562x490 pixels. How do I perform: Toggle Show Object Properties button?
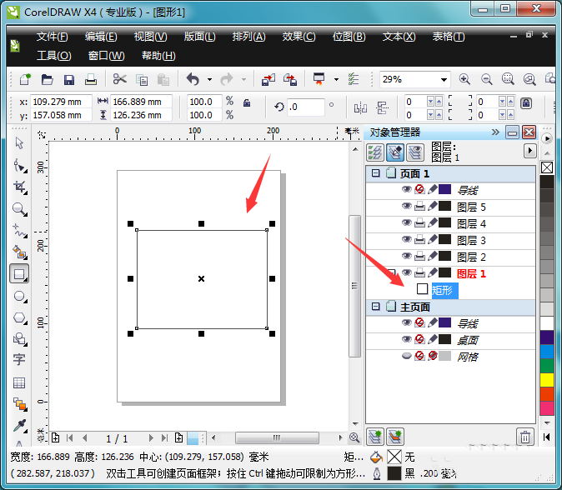(375, 152)
